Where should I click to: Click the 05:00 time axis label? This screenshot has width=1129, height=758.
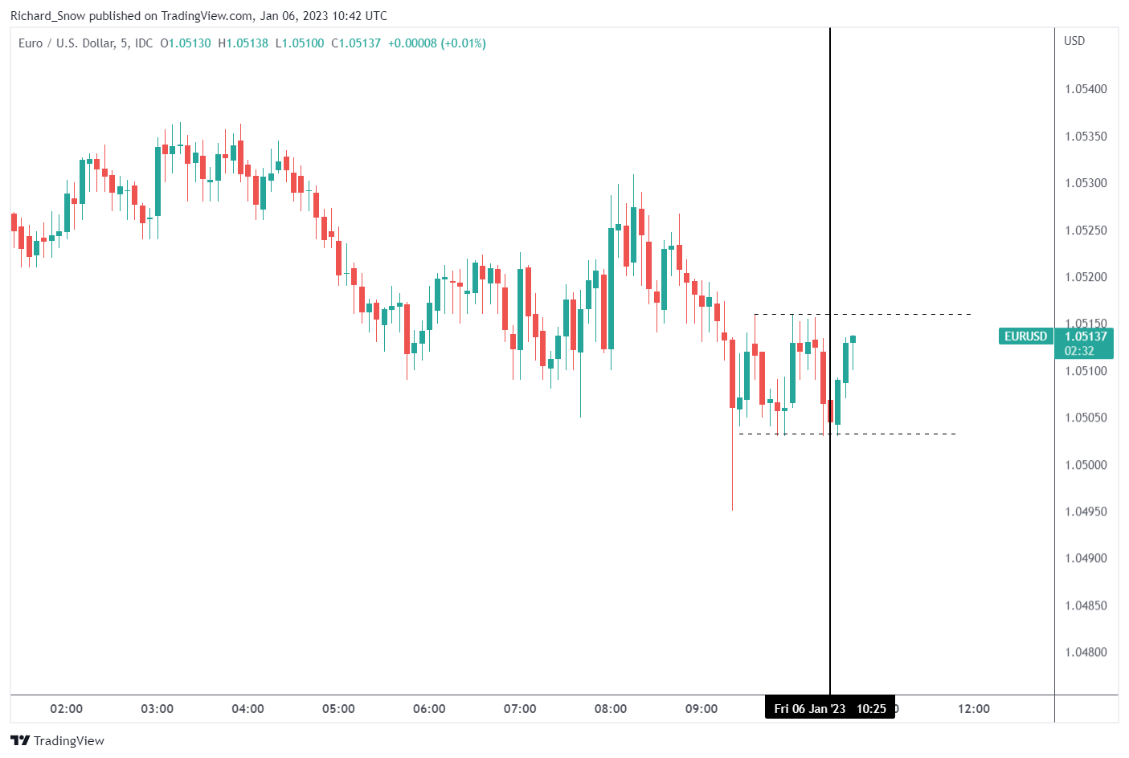pyautogui.click(x=338, y=709)
